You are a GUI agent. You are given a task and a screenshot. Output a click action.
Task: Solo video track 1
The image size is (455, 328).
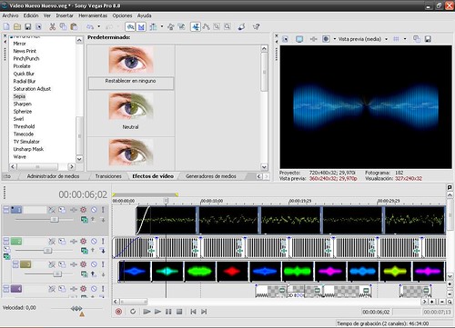point(103,210)
